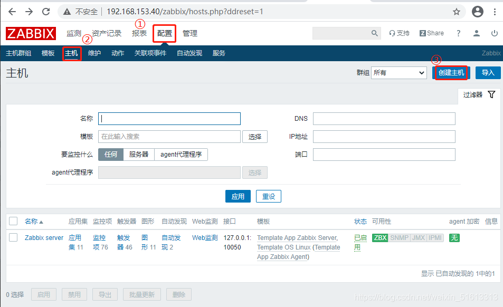The image size is (503, 307).
Task: Click the ZABBIX logo
Action: pos(31,33)
